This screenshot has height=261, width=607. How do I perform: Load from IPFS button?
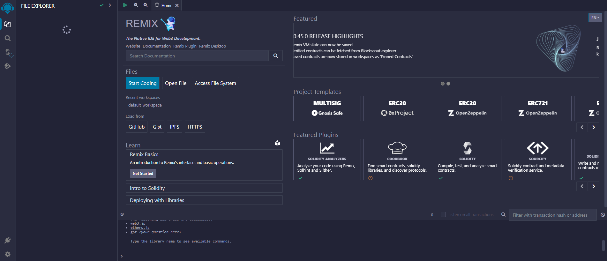(x=175, y=127)
